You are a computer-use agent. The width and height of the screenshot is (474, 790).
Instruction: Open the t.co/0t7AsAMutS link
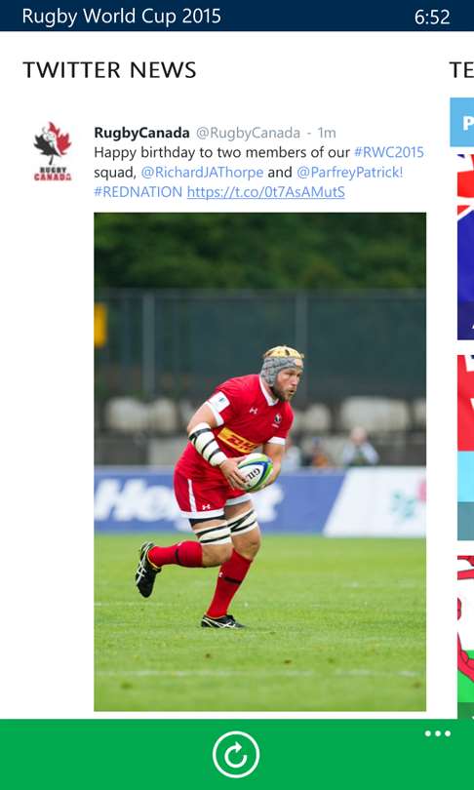tap(266, 192)
